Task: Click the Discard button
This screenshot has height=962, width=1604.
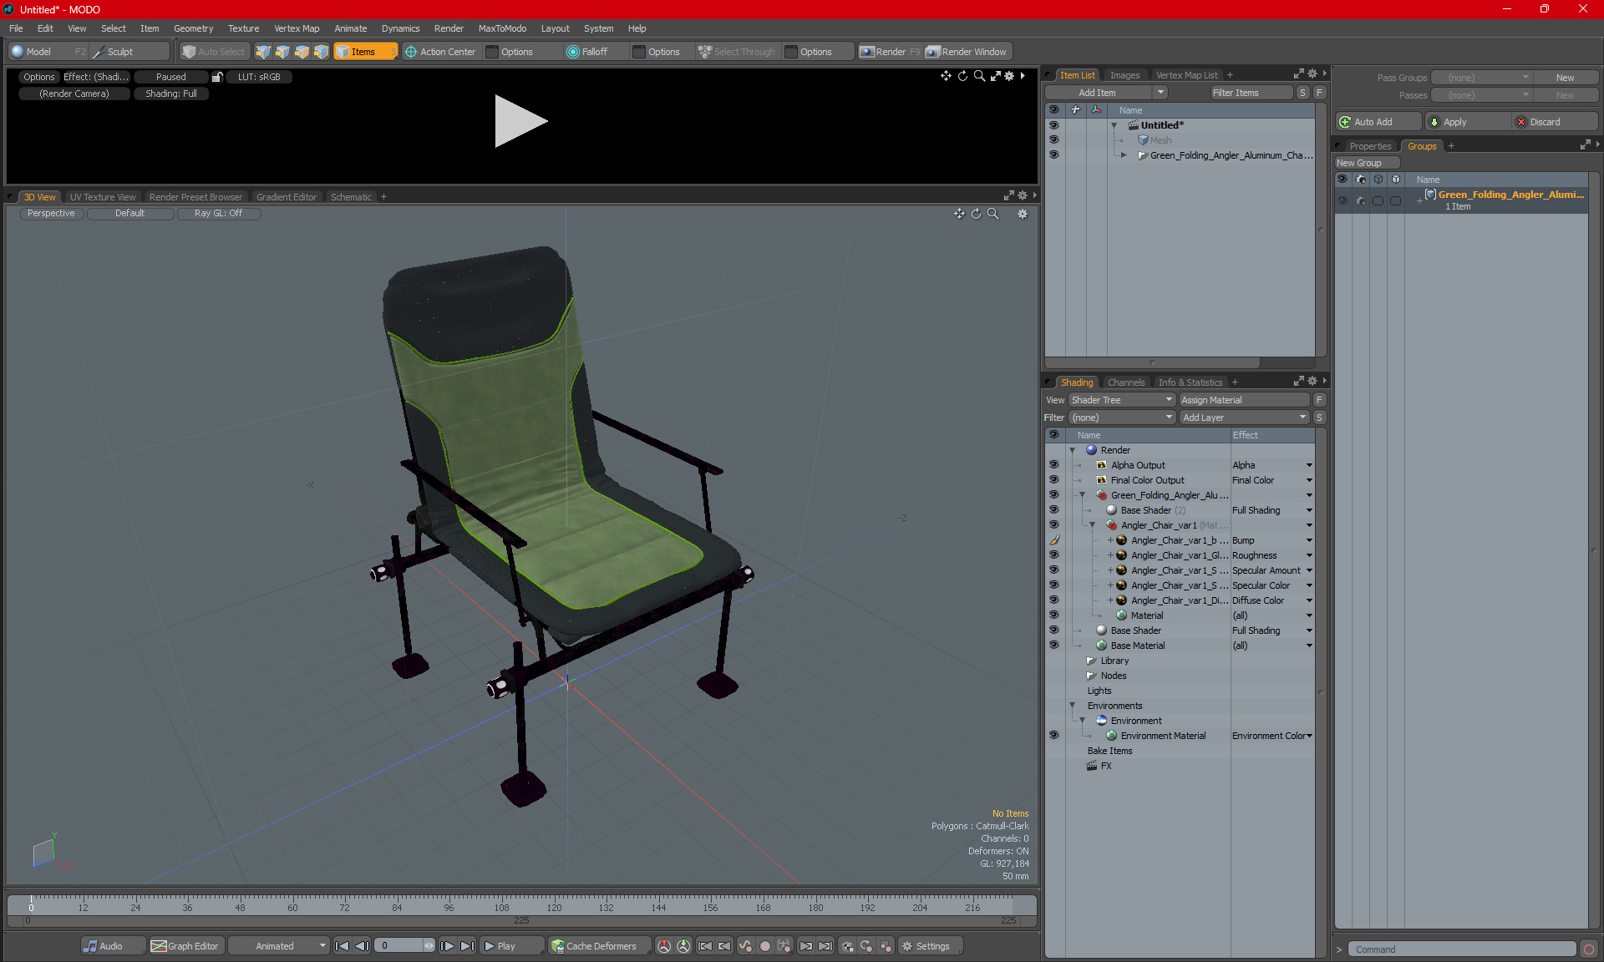Action: pos(1556,122)
